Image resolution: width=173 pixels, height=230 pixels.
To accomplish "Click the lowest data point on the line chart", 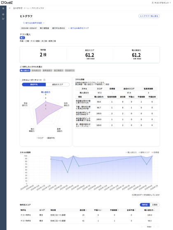I will point(68,172).
